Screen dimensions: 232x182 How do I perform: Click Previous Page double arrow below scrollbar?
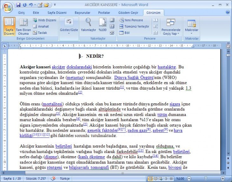[x=228, y=158]
